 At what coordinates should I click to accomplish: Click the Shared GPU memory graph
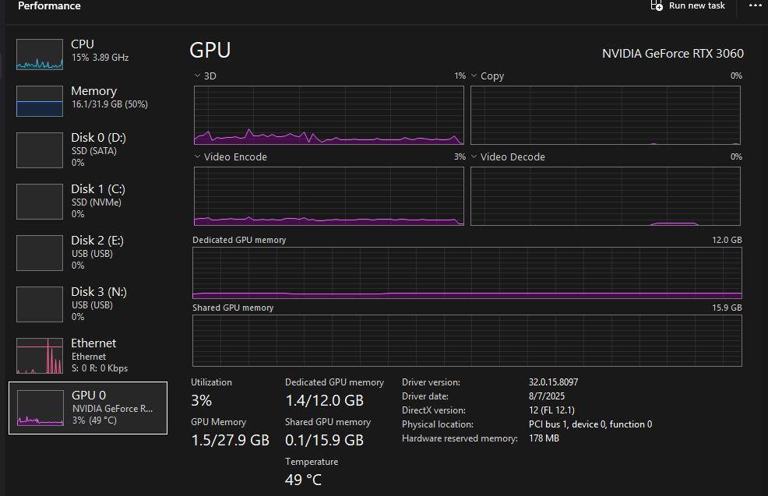coord(467,340)
